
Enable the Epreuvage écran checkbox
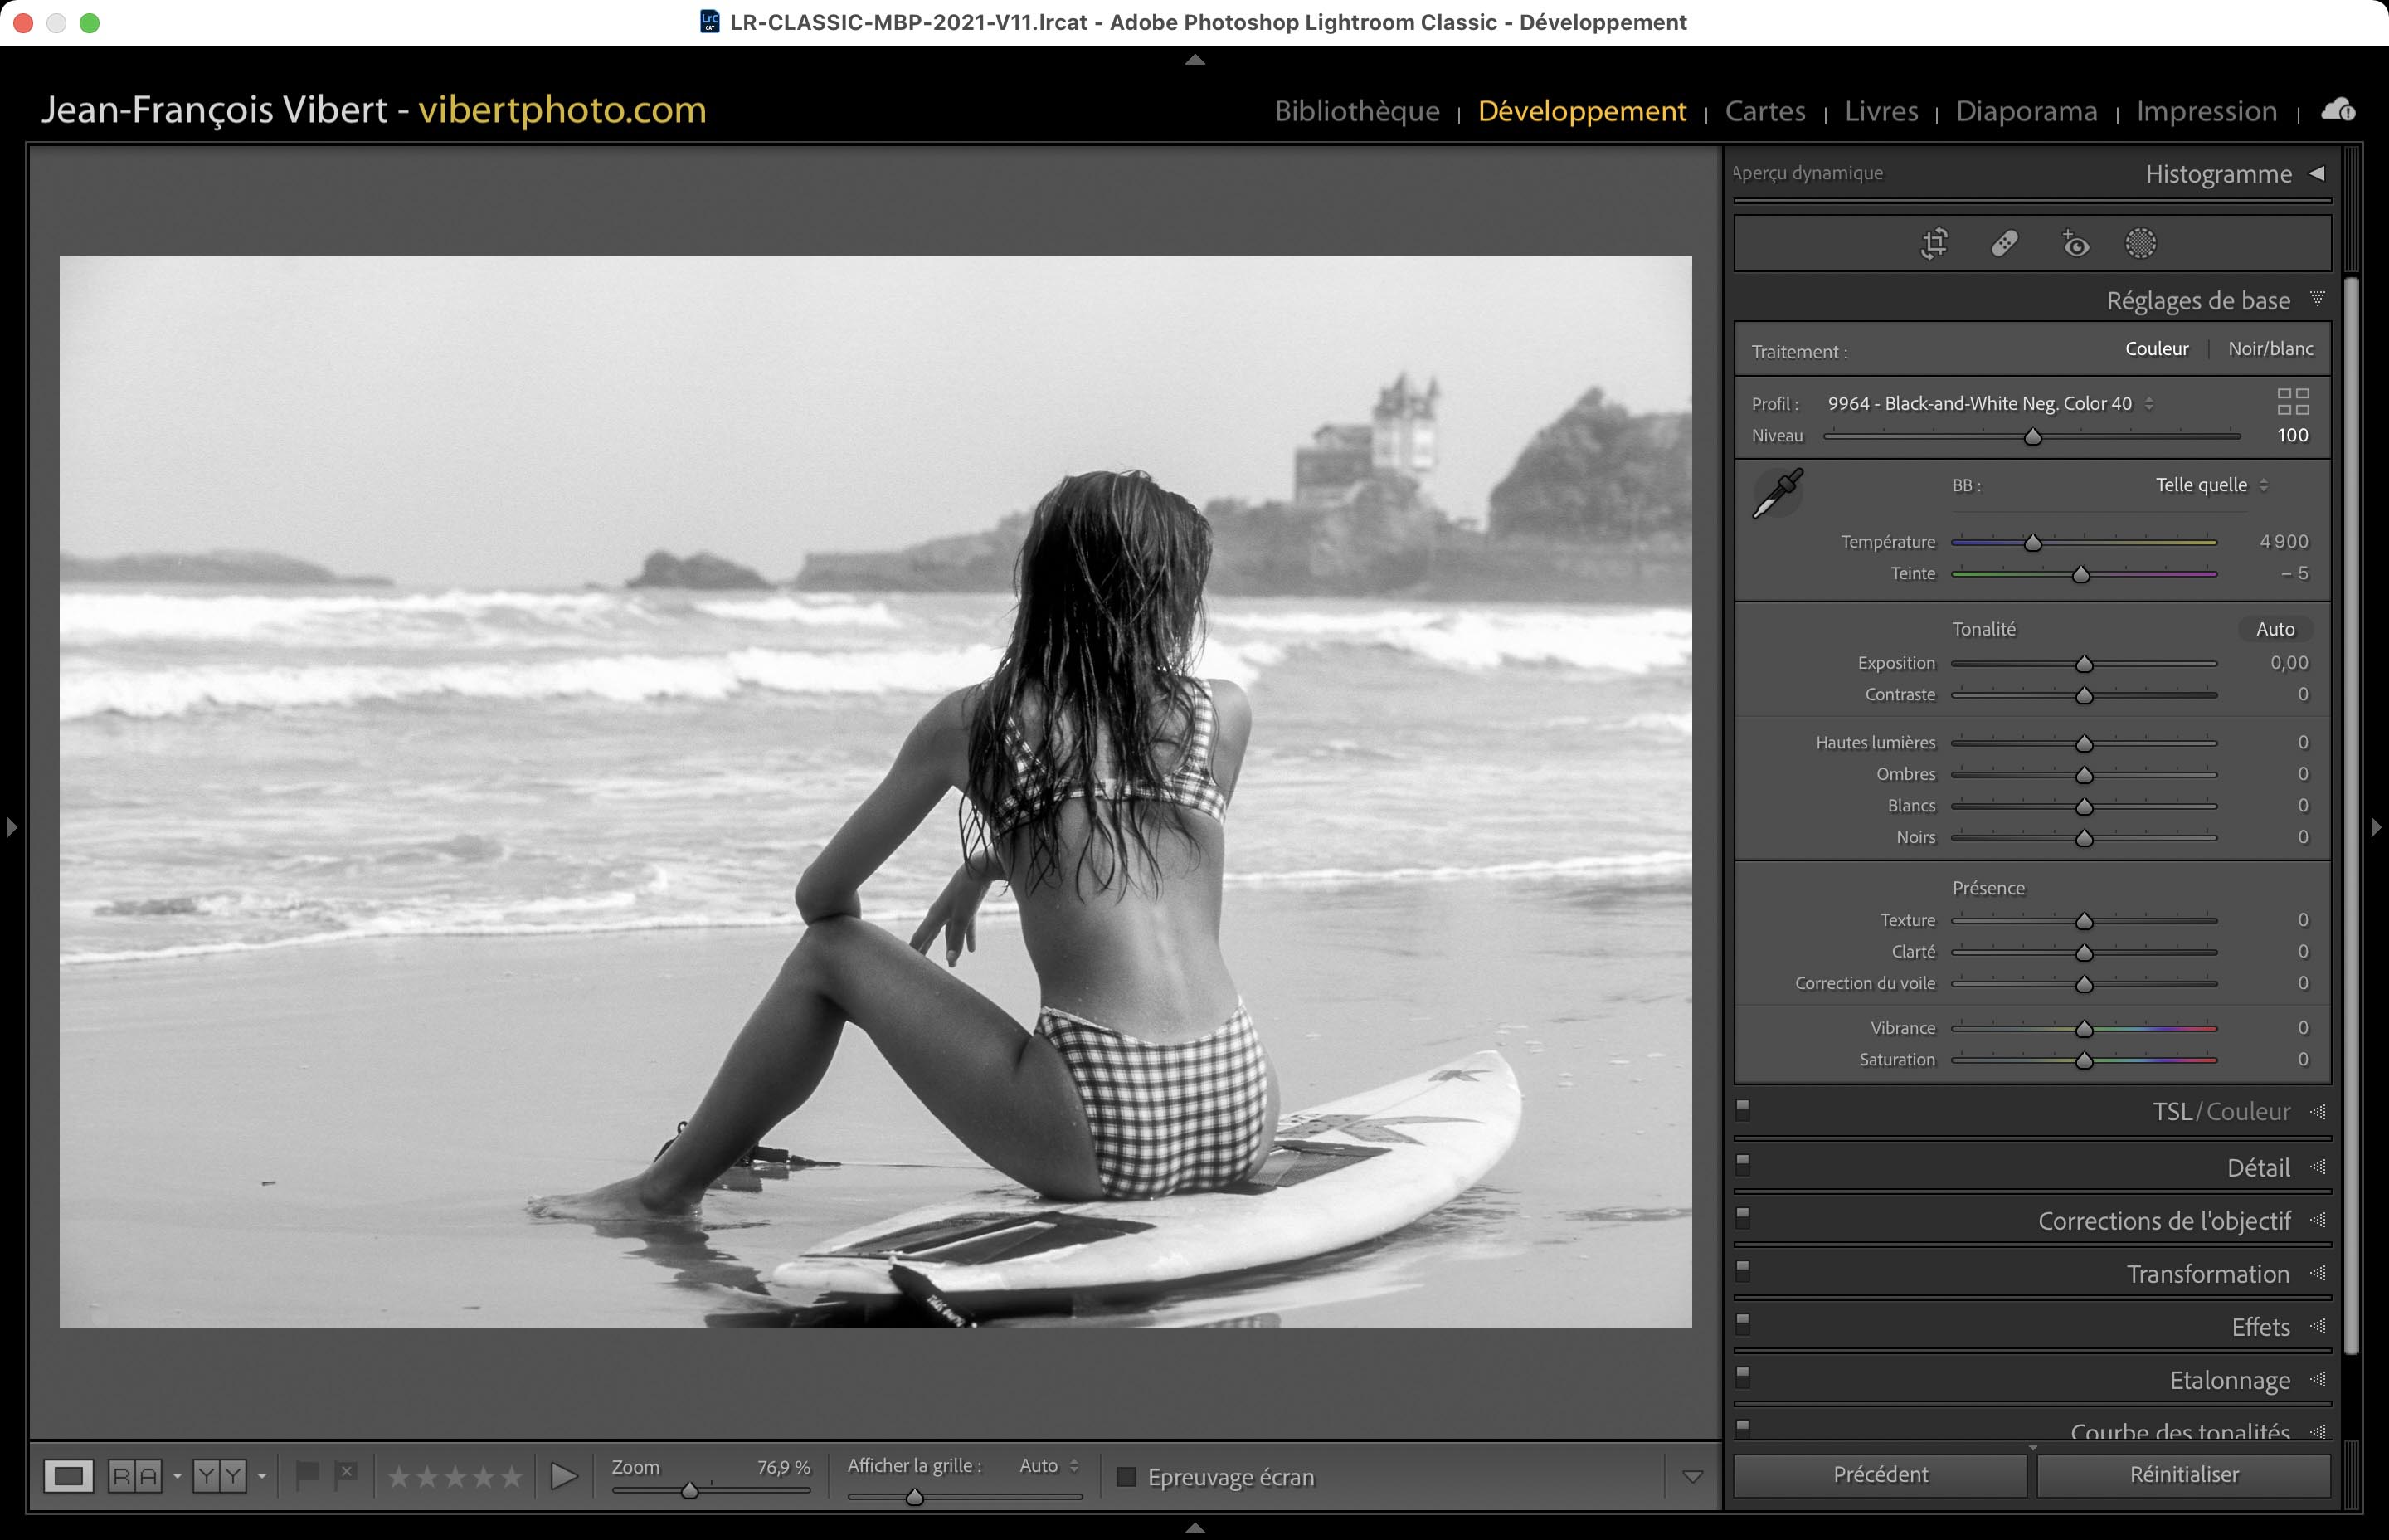coord(1126,1477)
